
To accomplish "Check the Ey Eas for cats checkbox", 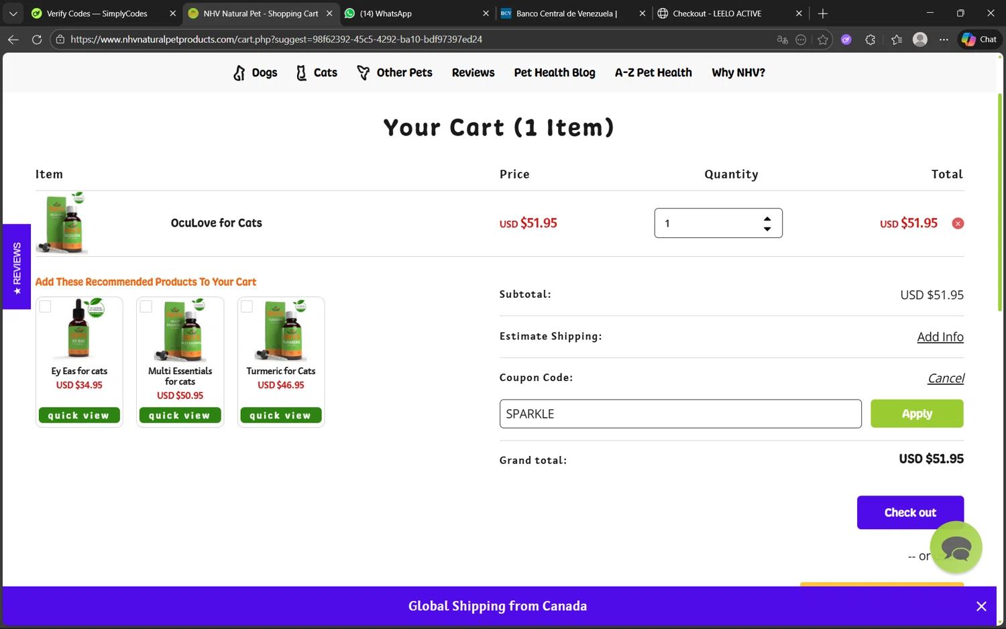I will pos(45,306).
